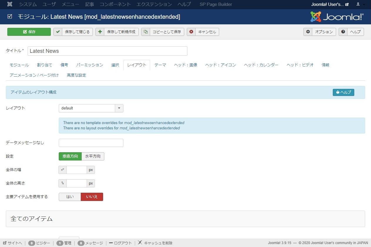Click the 全体の幅 pixel input field
The height and width of the screenshot is (247, 371).
[x=76, y=170]
